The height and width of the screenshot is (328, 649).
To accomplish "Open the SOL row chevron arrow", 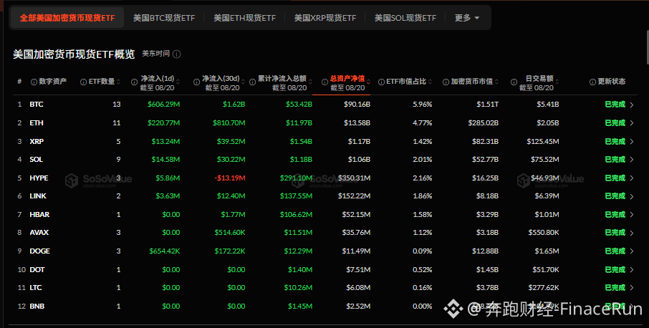I will coord(632,160).
